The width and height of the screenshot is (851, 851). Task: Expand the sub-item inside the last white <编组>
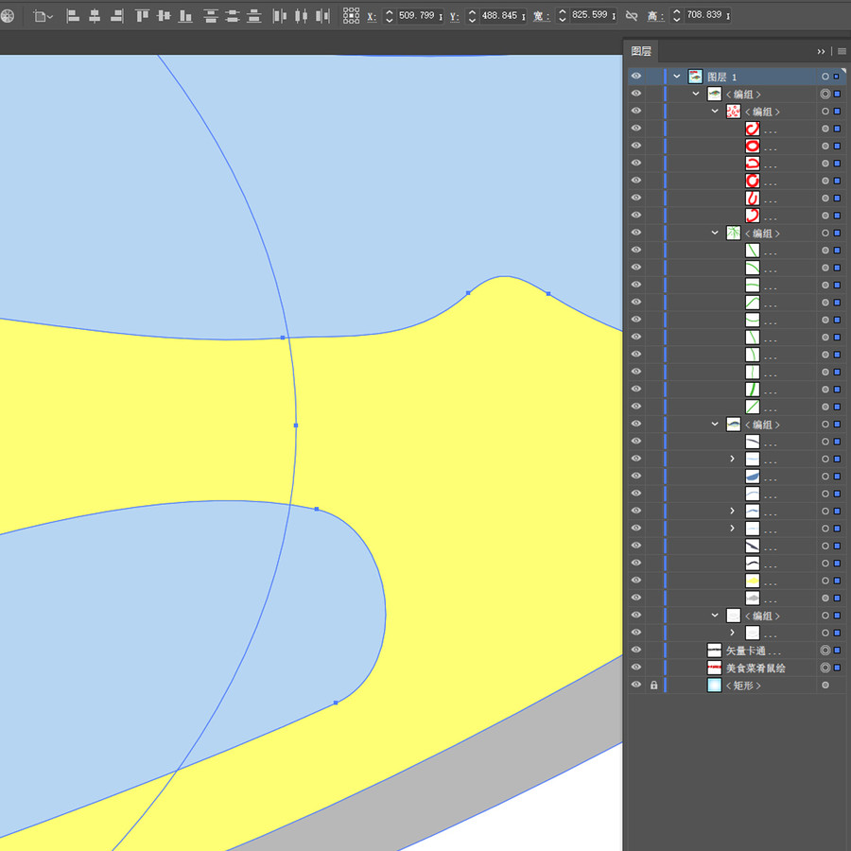(732, 633)
